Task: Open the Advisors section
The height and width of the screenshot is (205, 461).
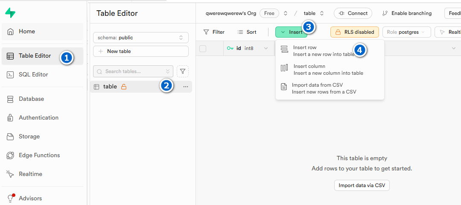Action: point(30,199)
